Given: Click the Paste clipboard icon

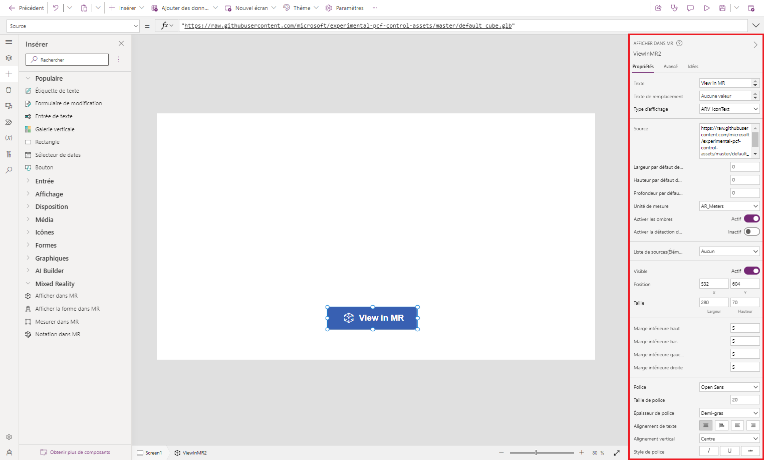Looking at the screenshot, I should 84,8.
